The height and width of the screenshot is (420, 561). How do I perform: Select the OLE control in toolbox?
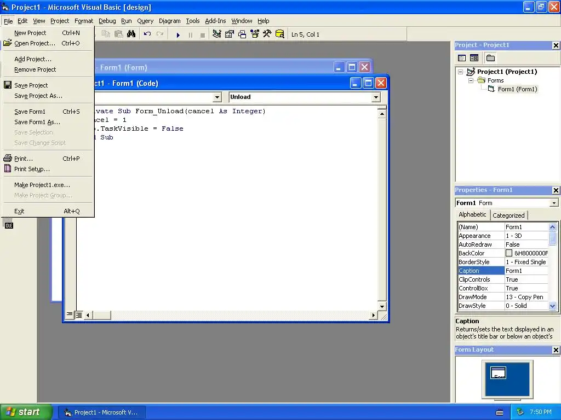click(8, 224)
